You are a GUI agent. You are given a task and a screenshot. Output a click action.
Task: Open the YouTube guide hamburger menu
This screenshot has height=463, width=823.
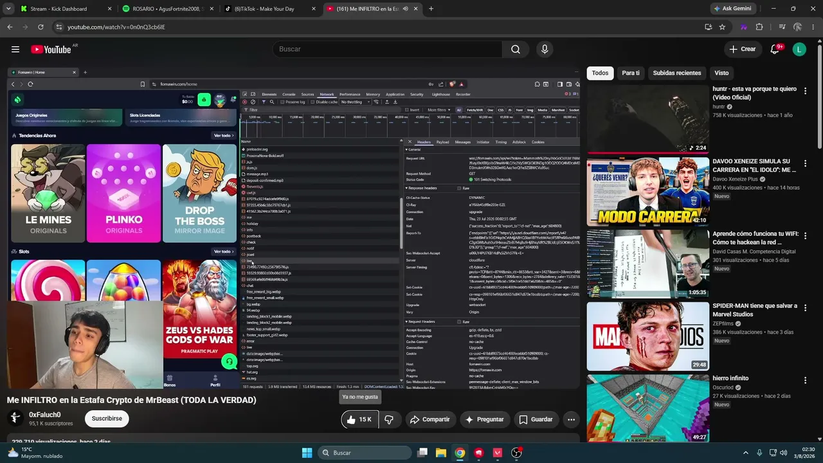point(15,50)
